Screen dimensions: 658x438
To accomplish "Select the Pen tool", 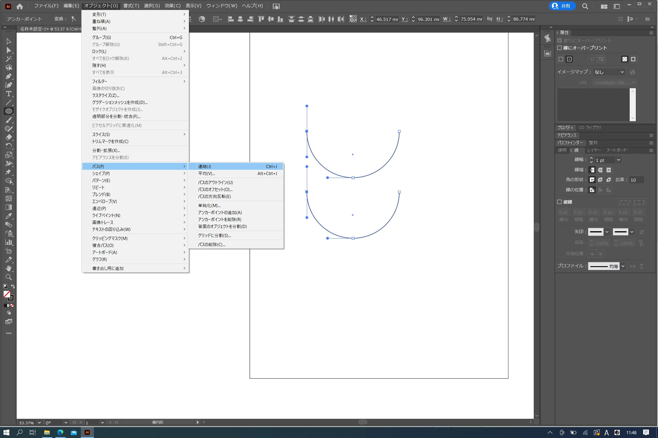I will click(9, 76).
